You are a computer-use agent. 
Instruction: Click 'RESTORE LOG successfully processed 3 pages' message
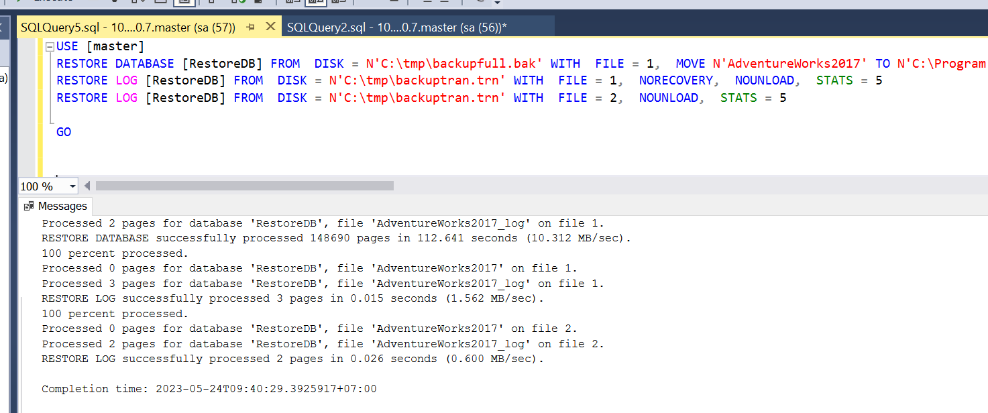293,298
